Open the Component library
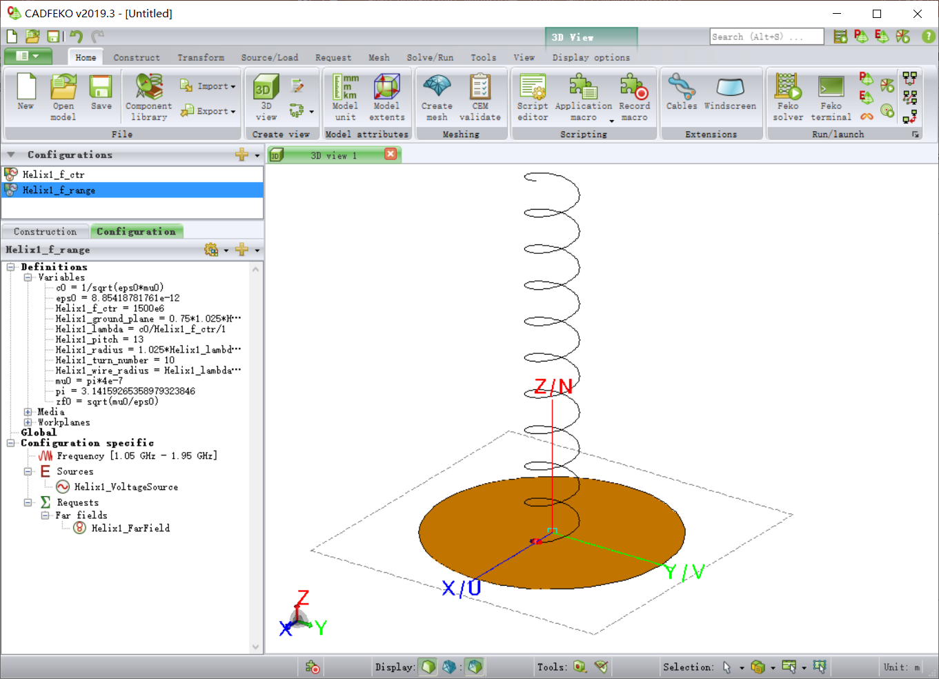Screen dimensions: 939x679 click(148, 97)
